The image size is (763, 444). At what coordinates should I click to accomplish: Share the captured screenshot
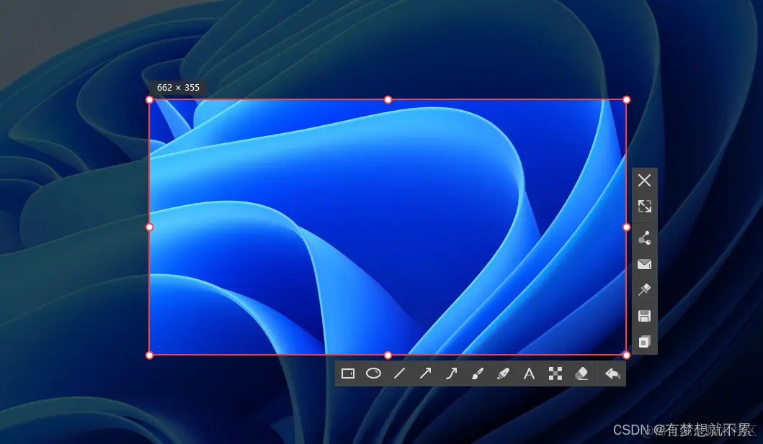pos(644,238)
